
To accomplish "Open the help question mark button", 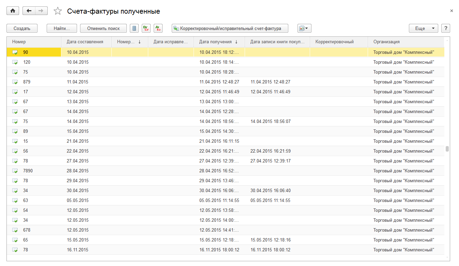I will pyautogui.click(x=445, y=28).
